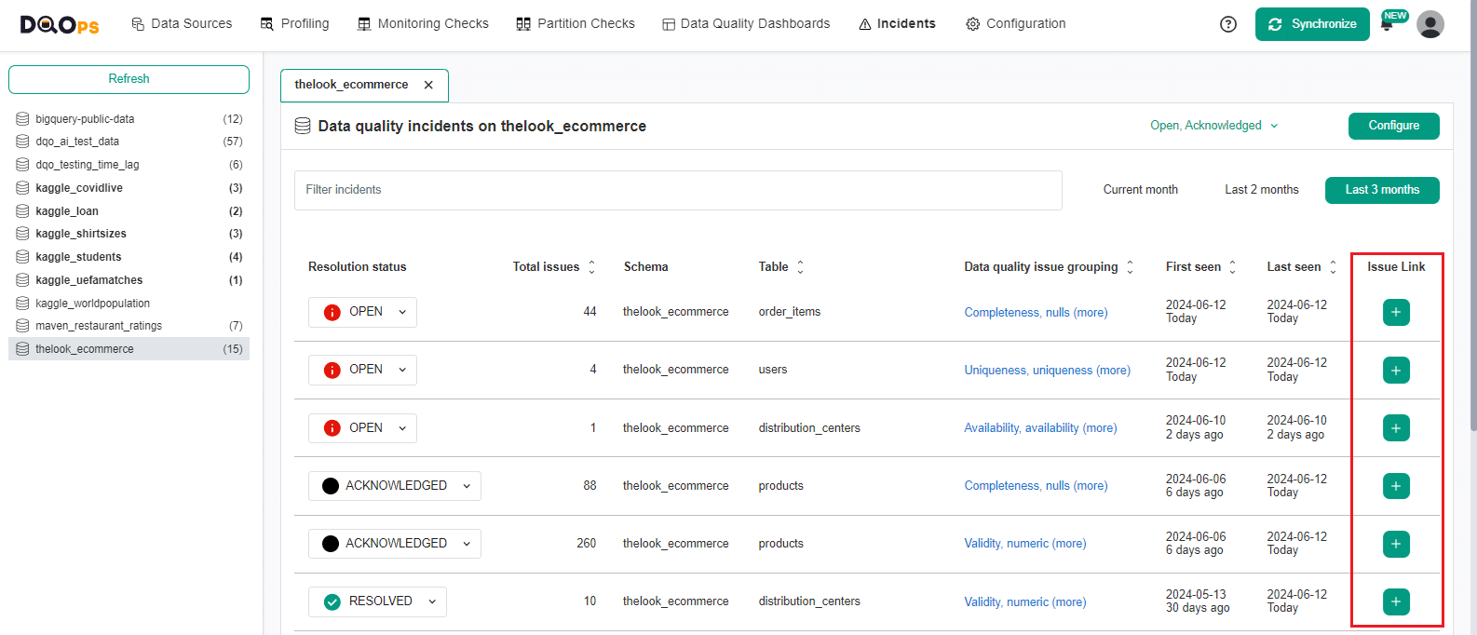Viewport: 1477px width, 635px height.
Task: Open Uniqueness, uniqueness (more) link
Action: [x=1048, y=371]
